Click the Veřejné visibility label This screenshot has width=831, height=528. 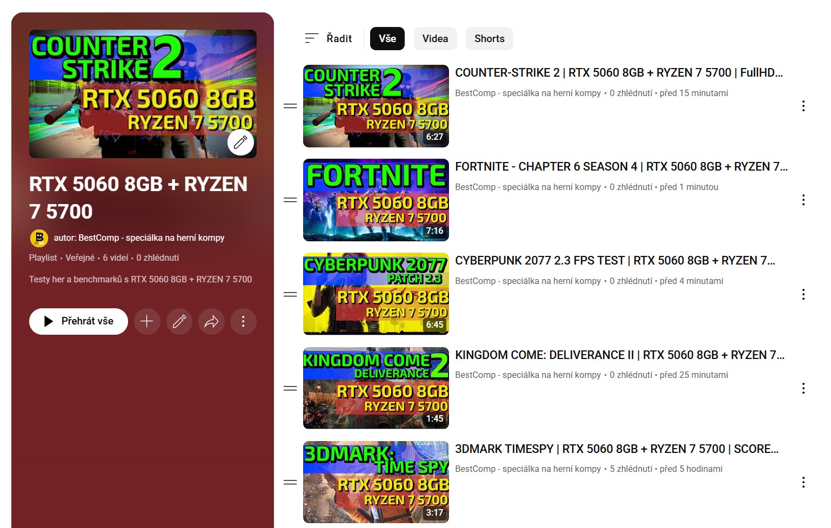(x=80, y=258)
